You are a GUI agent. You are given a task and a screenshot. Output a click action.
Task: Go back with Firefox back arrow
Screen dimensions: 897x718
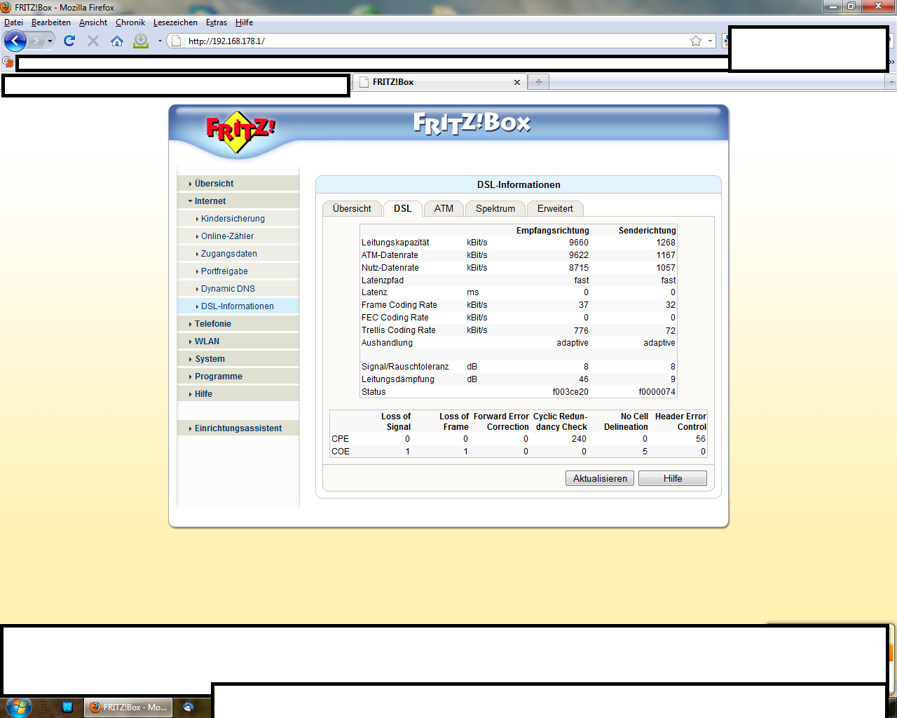coord(15,41)
